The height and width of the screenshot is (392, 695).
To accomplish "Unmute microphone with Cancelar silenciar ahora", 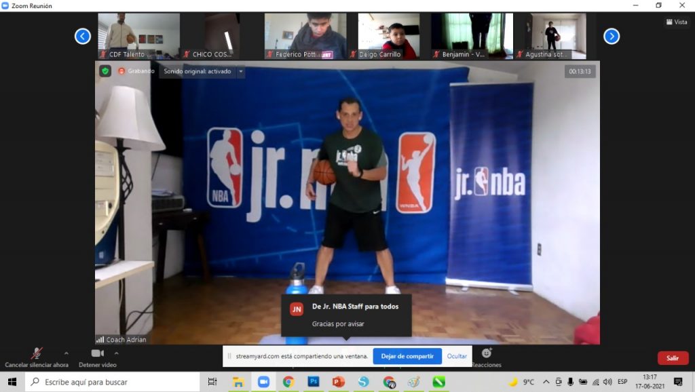I will tap(37, 358).
